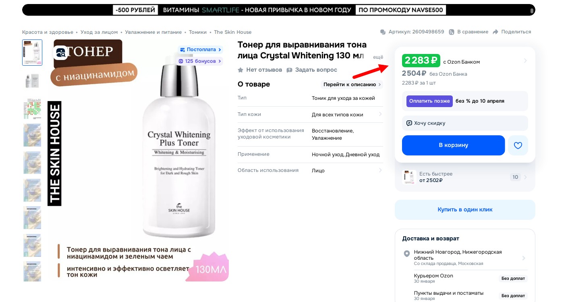Copy the article number using its icon

pyautogui.click(x=382, y=32)
